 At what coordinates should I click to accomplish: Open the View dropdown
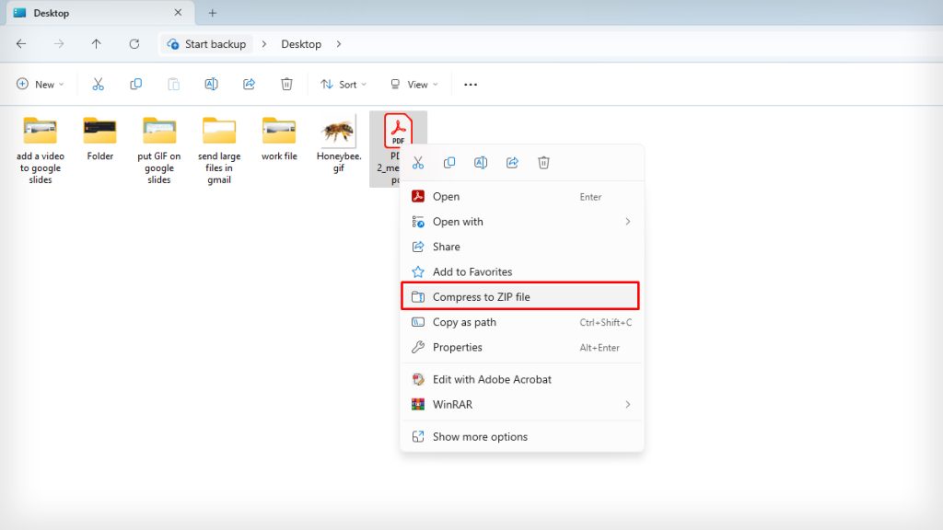coord(413,84)
